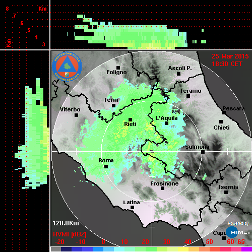
Task: Click the Sulmona city marker square
Action: click(x=203, y=152)
